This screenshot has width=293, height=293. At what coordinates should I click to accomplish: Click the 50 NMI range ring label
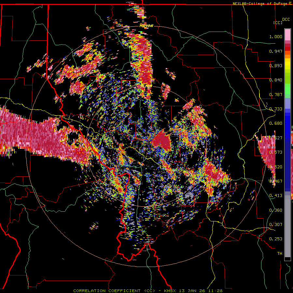146,86
